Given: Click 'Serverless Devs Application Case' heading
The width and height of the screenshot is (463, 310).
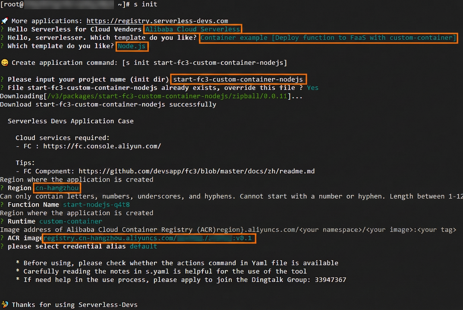Looking at the screenshot, I should pyautogui.click(x=71, y=121).
